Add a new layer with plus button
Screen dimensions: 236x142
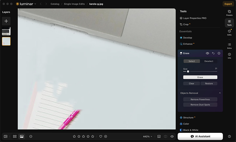click(x=6, y=21)
